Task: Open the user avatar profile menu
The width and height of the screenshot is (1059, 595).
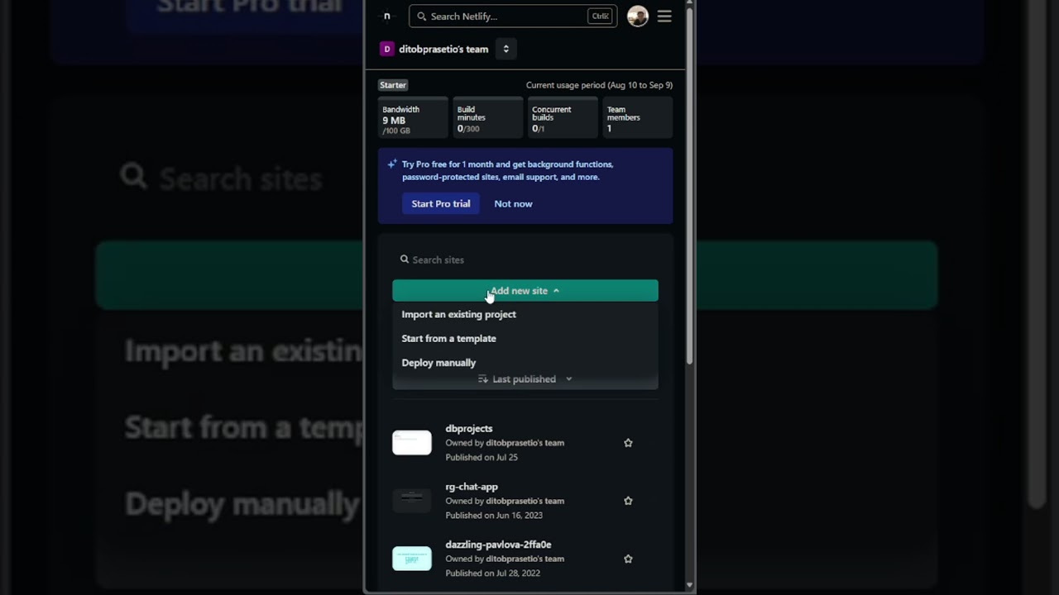Action: pos(637,17)
